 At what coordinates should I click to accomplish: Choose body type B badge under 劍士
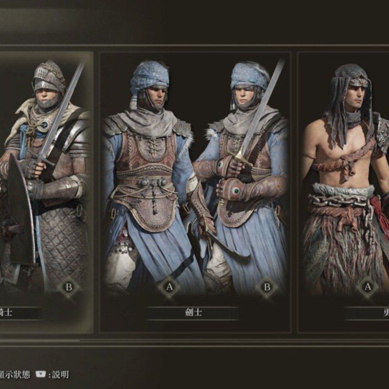click(266, 287)
